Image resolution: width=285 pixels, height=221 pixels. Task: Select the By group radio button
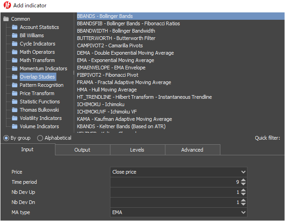click(x=6, y=138)
